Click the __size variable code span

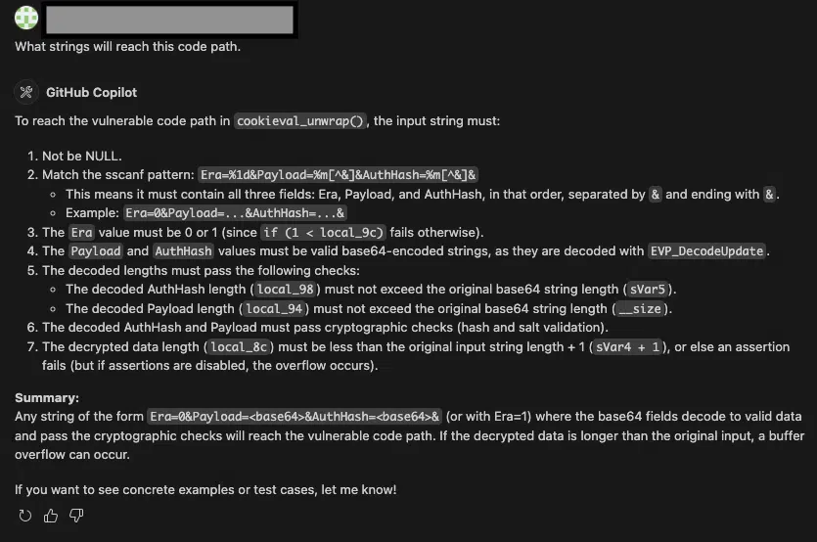coord(640,308)
